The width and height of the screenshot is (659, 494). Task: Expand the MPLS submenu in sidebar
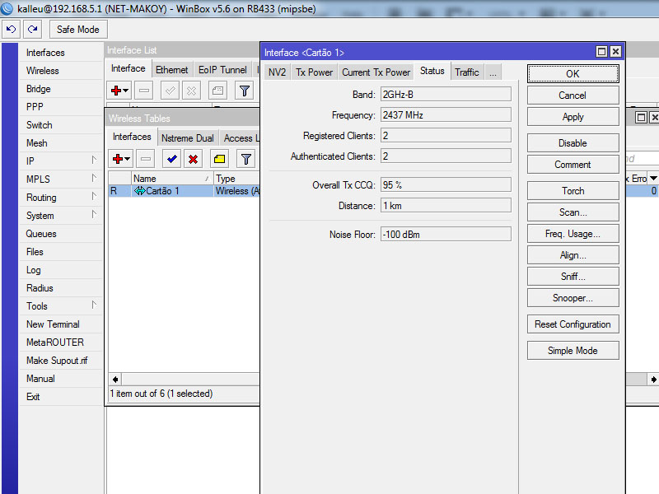pyautogui.click(x=94, y=179)
